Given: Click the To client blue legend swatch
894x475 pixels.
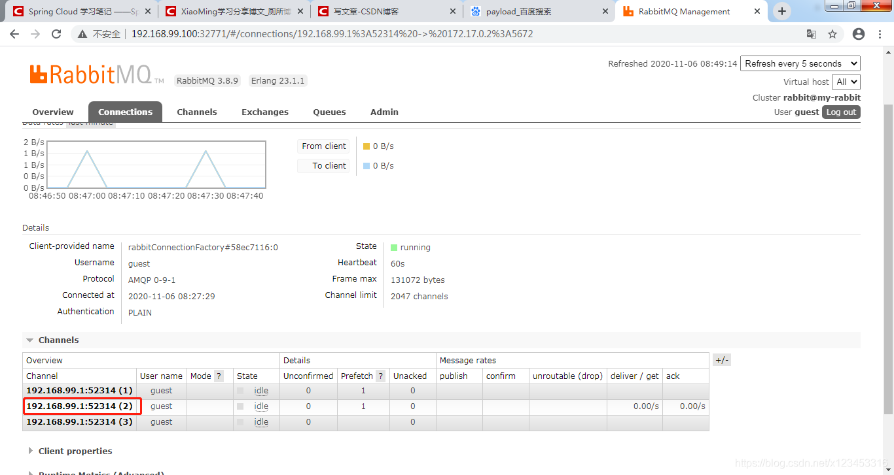Looking at the screenshot, I should click(367, 166).
